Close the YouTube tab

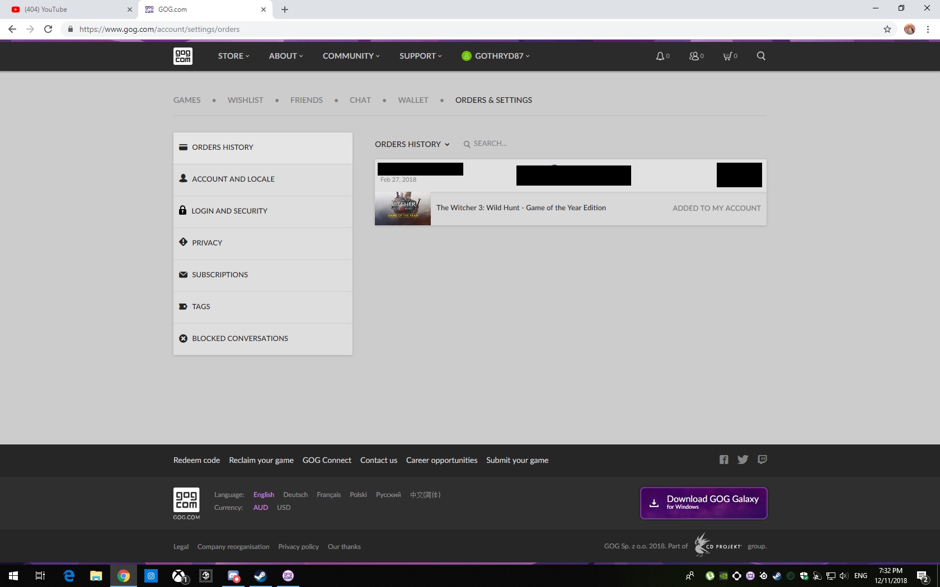coord(130,10)
